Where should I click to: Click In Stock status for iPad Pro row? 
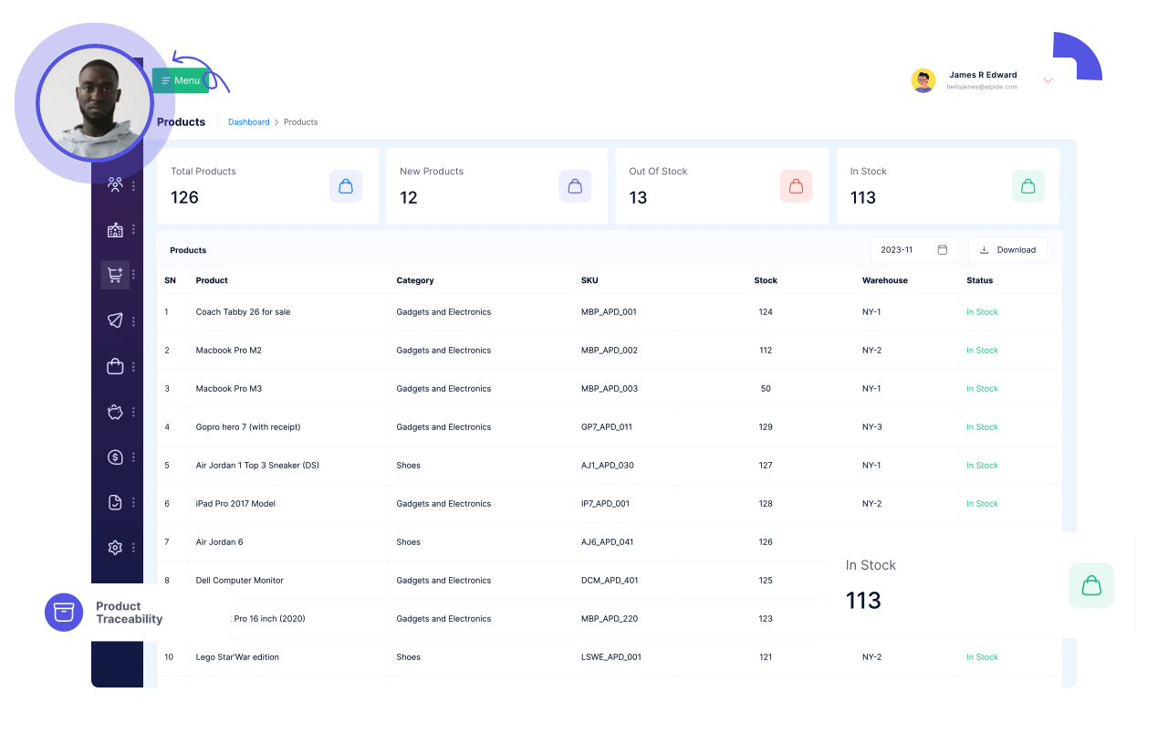point(982,504)
